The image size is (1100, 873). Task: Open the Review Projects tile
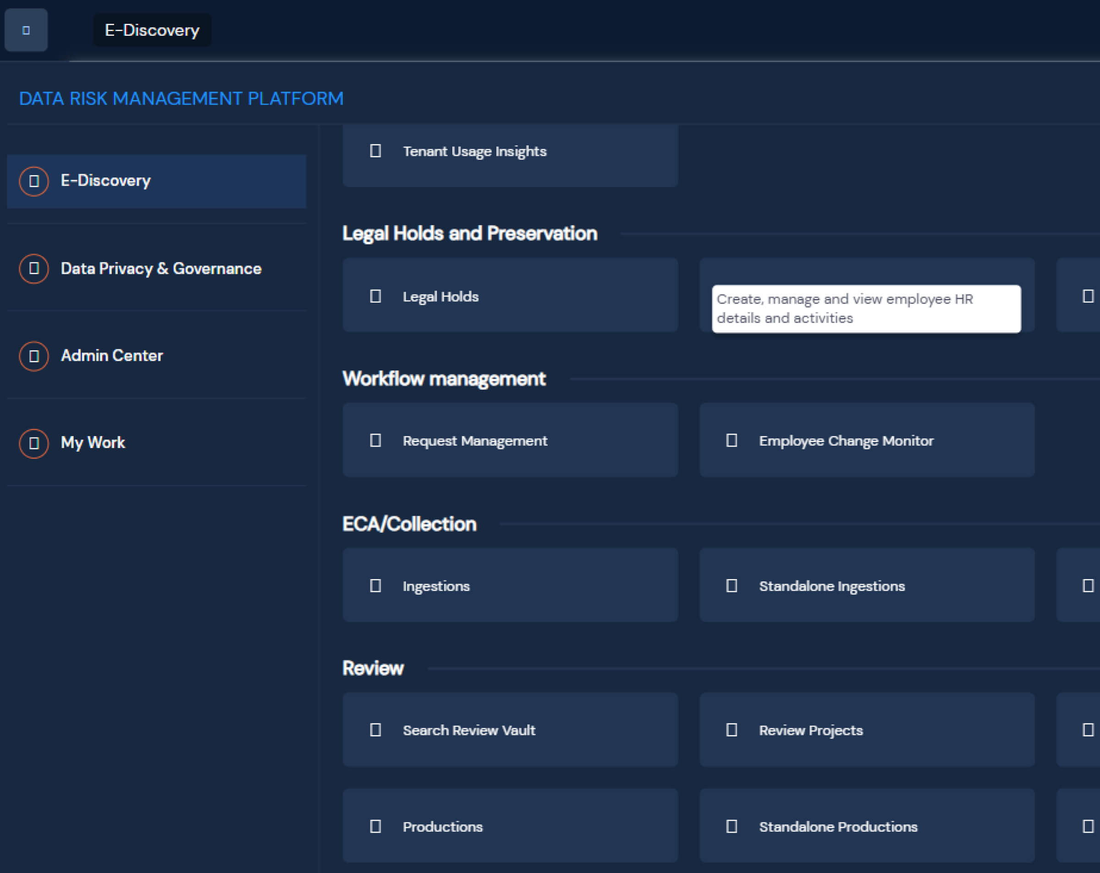tap(866, 729)
